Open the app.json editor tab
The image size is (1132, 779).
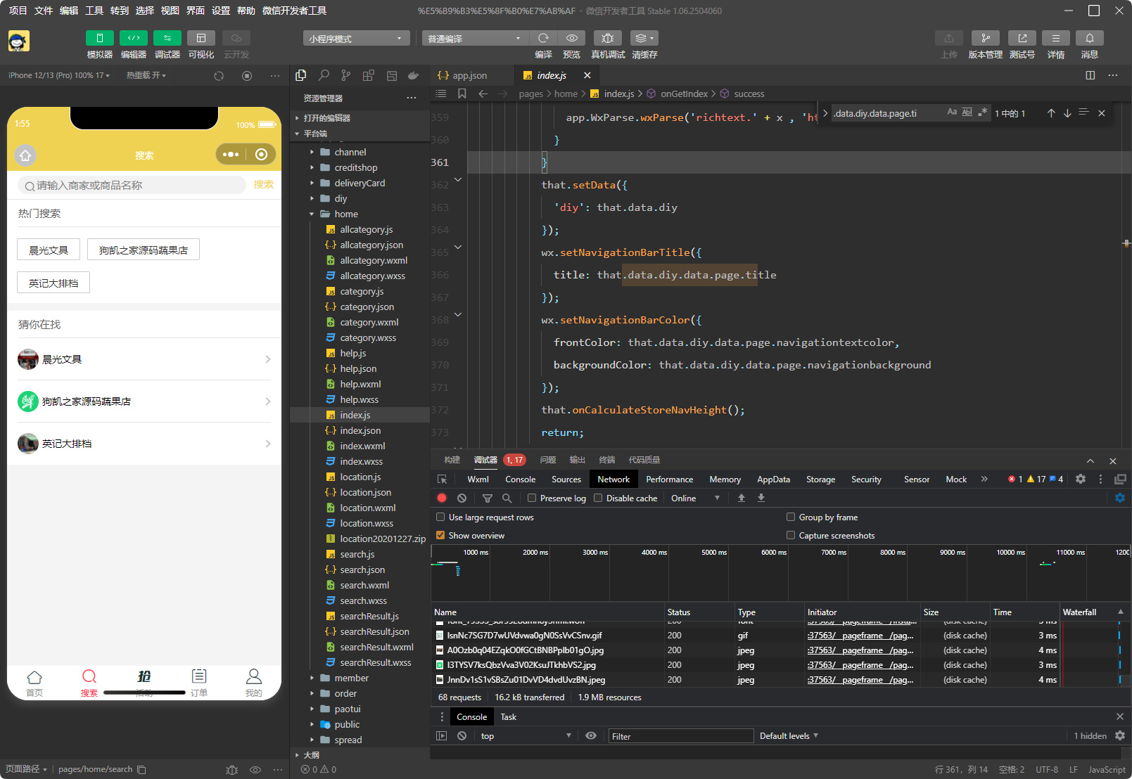pyautogui.click(x=469, y=75)
